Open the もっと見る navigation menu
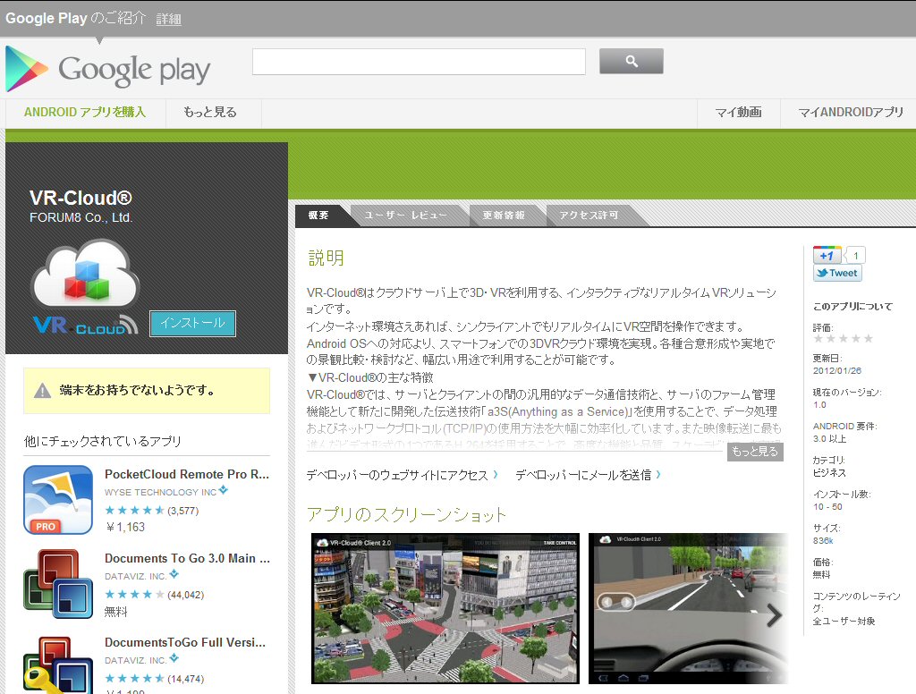This screenshot has width=916, height=694. pos(210,112)
